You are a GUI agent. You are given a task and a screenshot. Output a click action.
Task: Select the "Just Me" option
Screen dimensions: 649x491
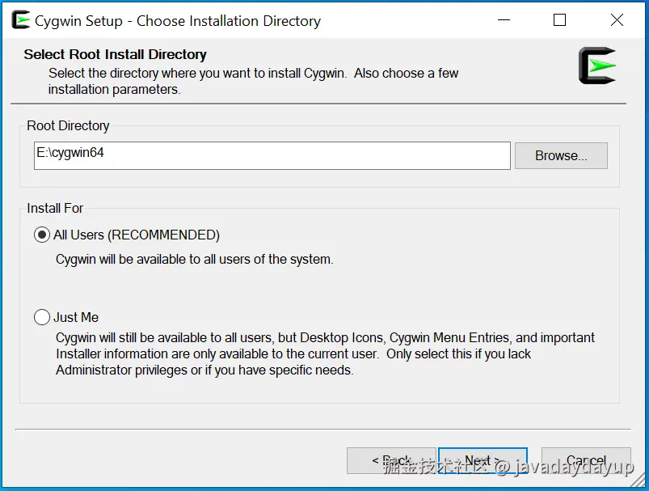[x=41, y=317]
